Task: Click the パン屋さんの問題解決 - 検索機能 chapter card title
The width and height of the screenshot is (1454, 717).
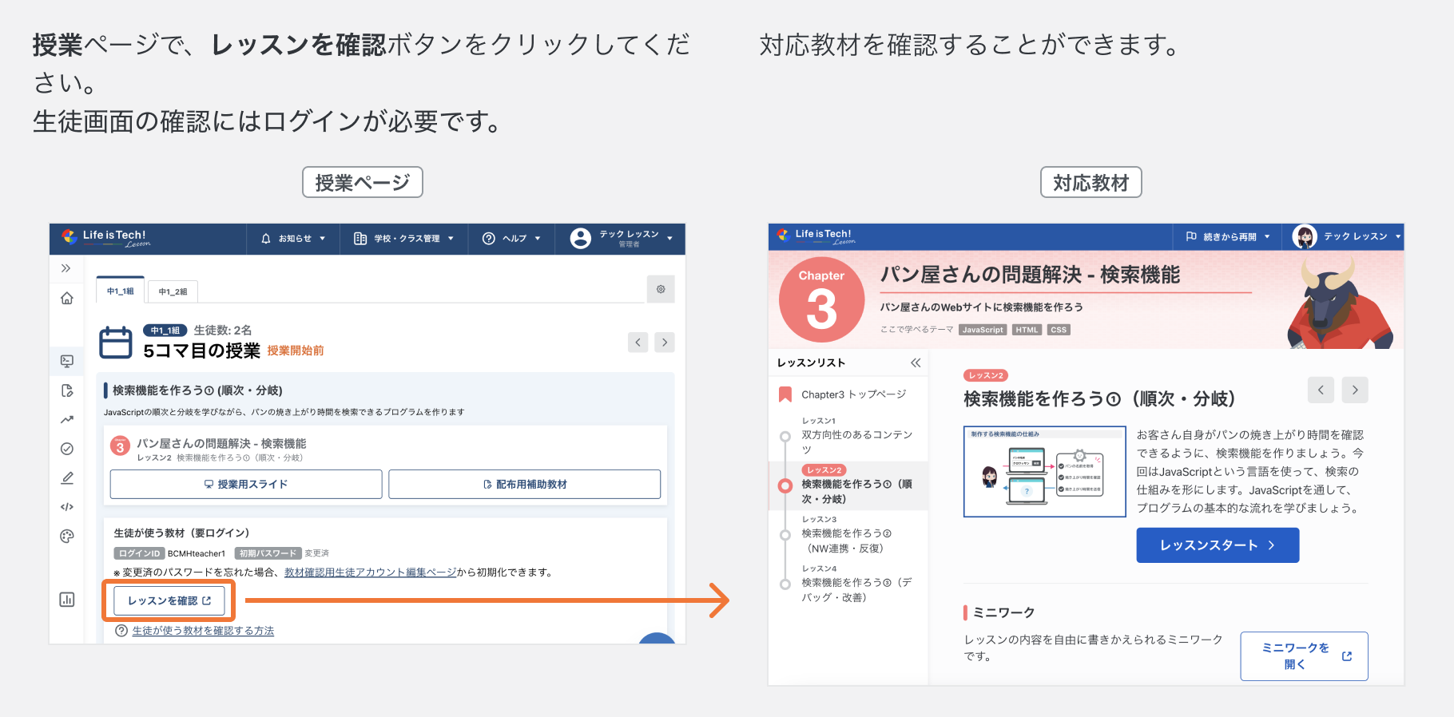Action: tap(221, 443)
